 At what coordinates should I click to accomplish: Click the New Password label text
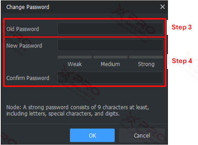[x=24, y=46]
